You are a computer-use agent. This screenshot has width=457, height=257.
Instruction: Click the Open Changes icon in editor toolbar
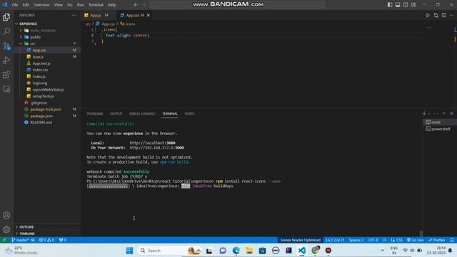pyautogui.click(x=436, y=15)
